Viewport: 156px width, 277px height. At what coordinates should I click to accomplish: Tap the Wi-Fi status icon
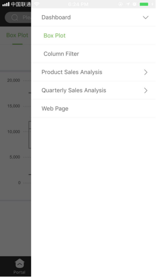point(37,4)
